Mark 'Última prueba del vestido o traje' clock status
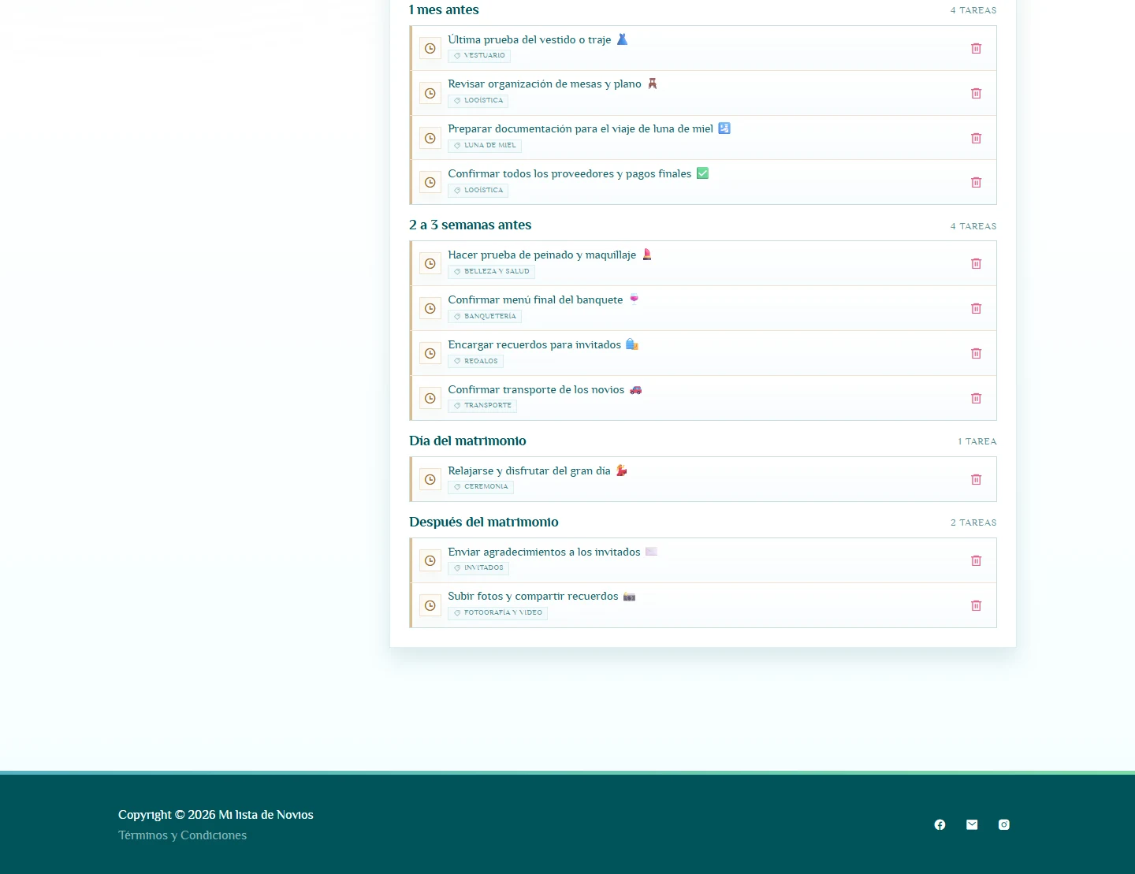This screenshot has width=1135, height=874. click(x=430, y=49)
